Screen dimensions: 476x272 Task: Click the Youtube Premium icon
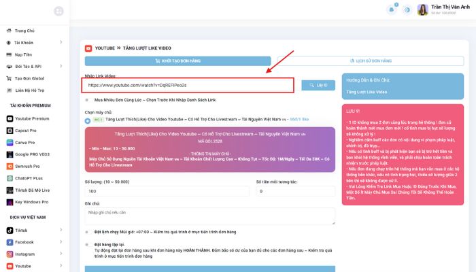pyautogui.click(x=10, y=119)
